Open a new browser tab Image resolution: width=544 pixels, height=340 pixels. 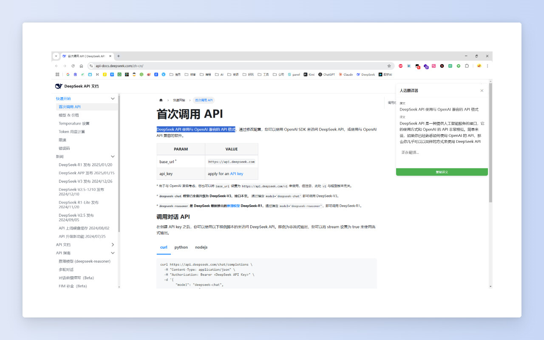pyautogui.click(x=119, y=56)
